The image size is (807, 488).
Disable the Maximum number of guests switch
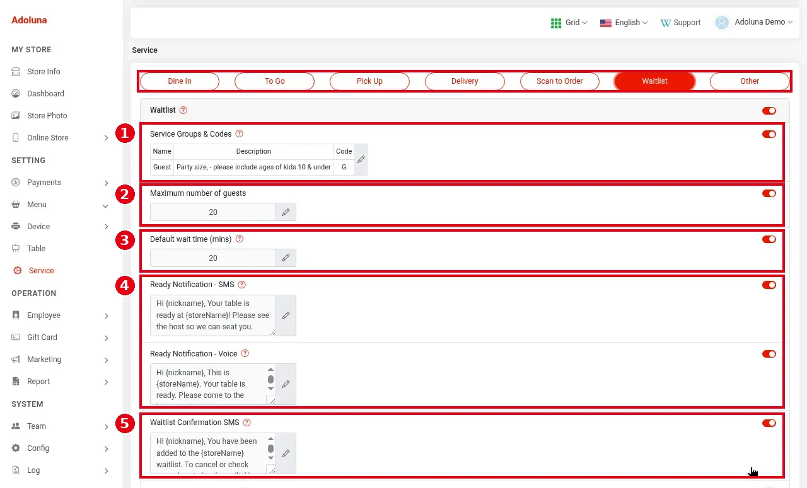[x=769, y=193]
